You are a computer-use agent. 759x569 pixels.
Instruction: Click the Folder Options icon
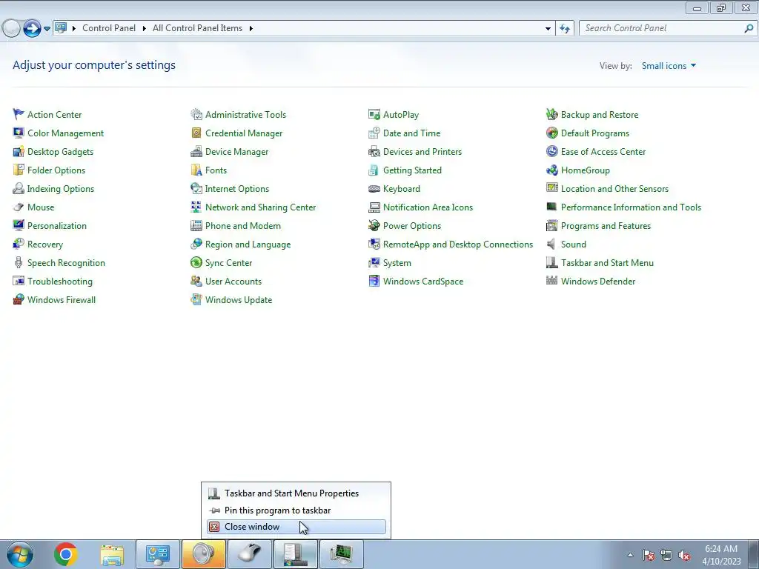click(19, 170)
